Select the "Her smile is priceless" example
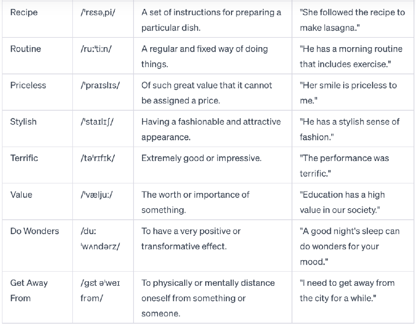Viewport: 416px width, 324px height. coord(348,93)
